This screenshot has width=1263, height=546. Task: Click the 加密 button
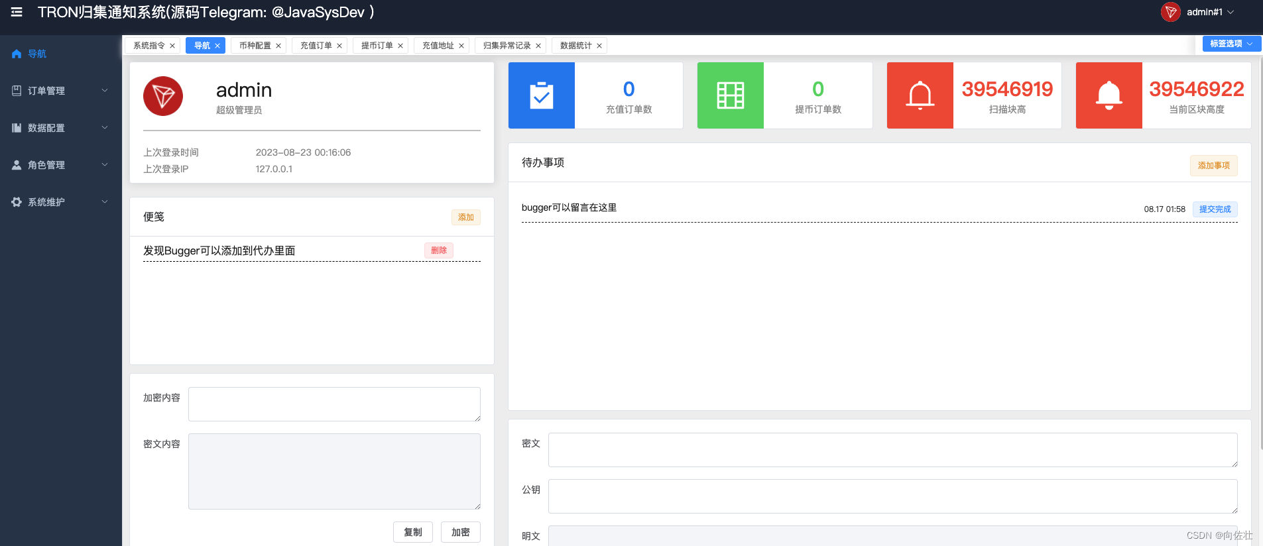(461, 532)
